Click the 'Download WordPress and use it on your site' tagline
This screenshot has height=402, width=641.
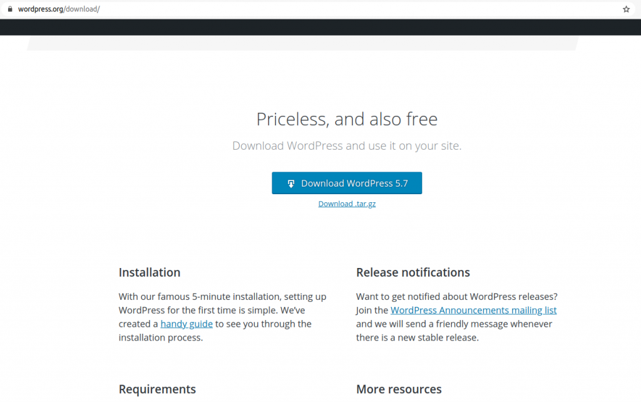pyautogui.click(x=347, y=145)
